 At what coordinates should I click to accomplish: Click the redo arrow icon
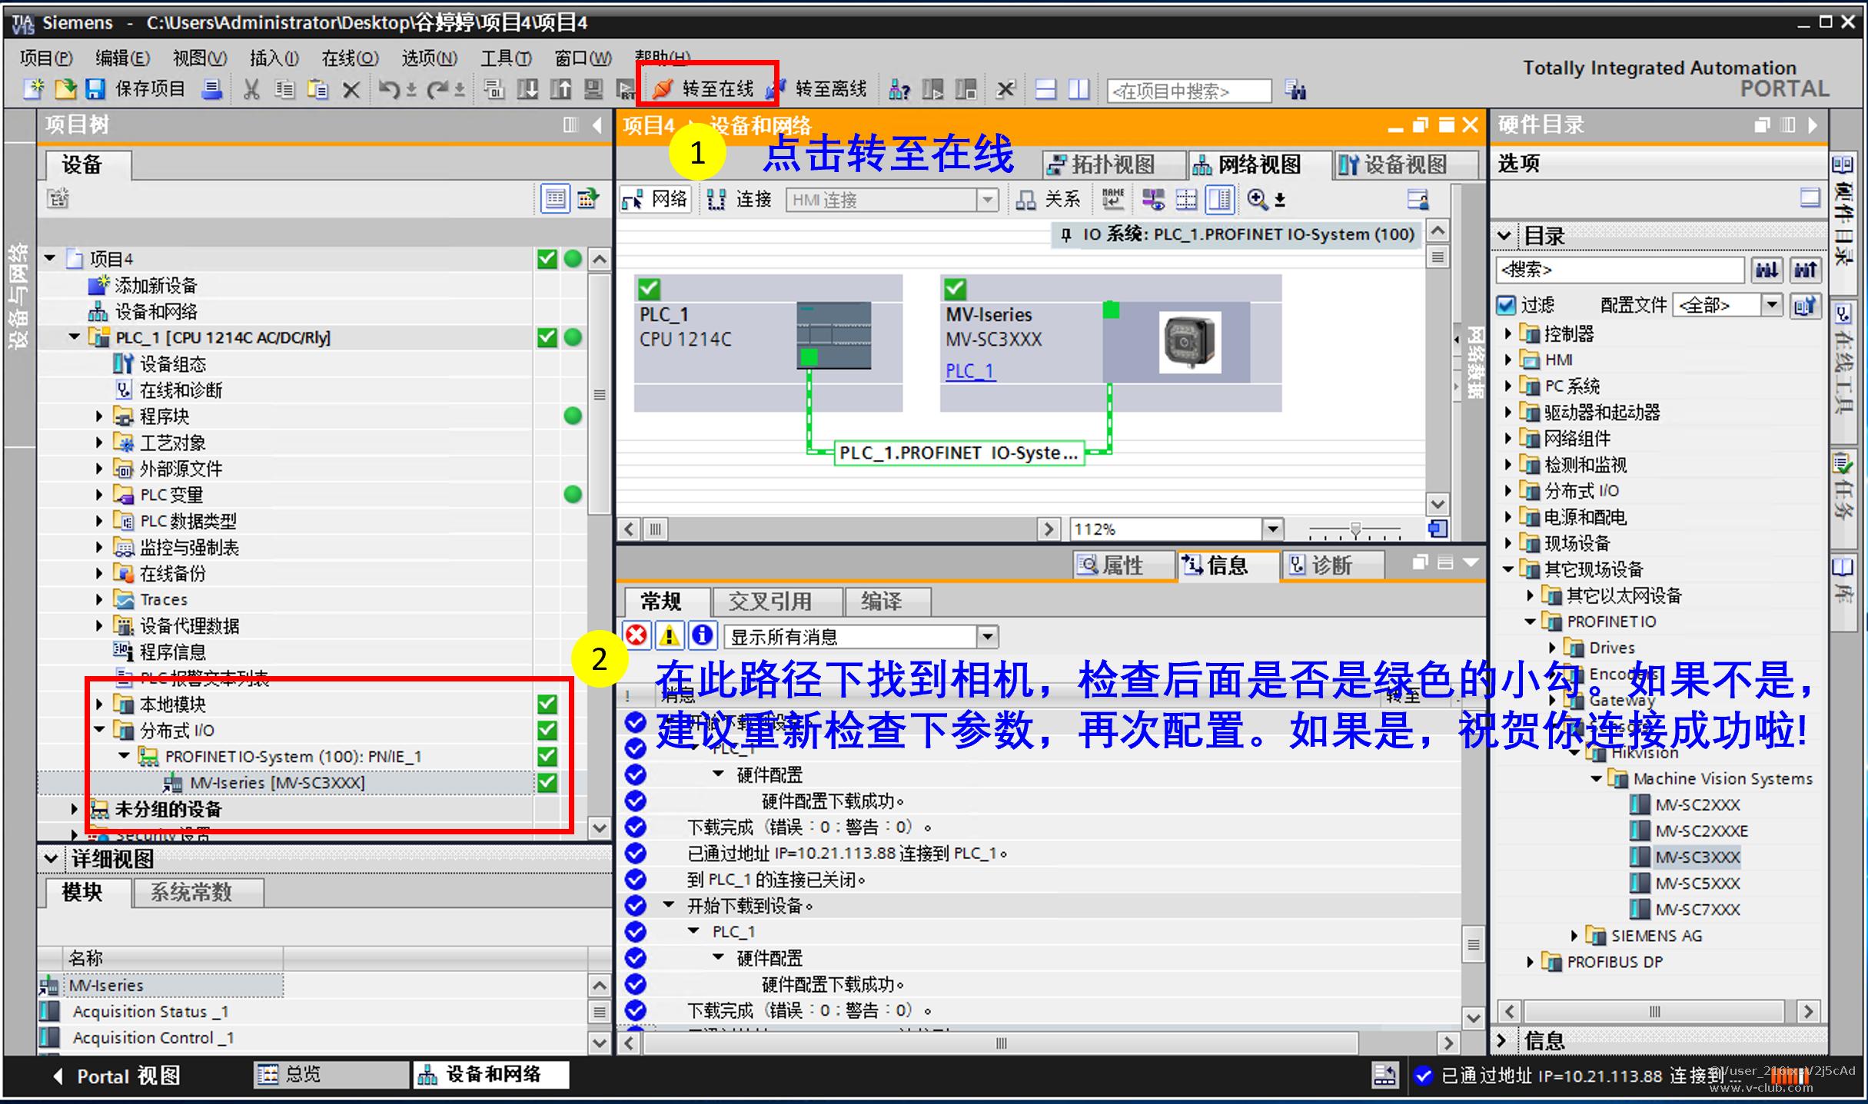click(x=438, y=90)
